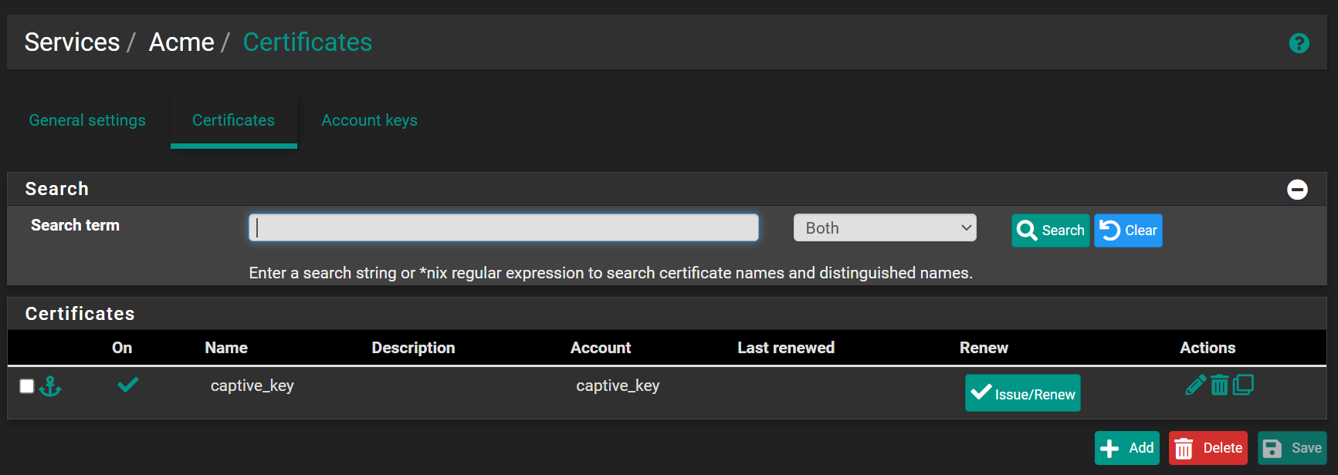Image resolution: width=1338 pixels, height=475 pixels.
Task: Click the trash icon in the captive_key row
Action: click(1219, 385)
